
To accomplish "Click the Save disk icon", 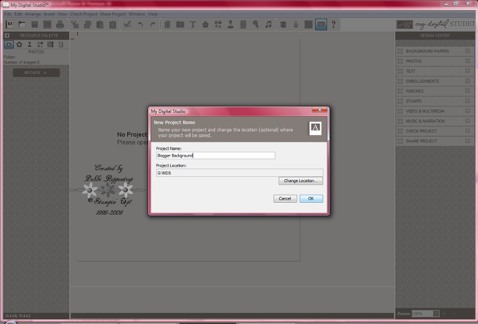I will tap(34, 24).
